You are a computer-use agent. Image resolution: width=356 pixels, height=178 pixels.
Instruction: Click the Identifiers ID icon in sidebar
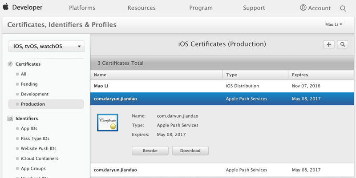tap(10, 119)
